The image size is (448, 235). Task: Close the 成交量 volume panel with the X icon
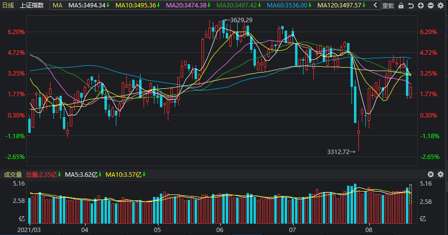coord(431,174)
